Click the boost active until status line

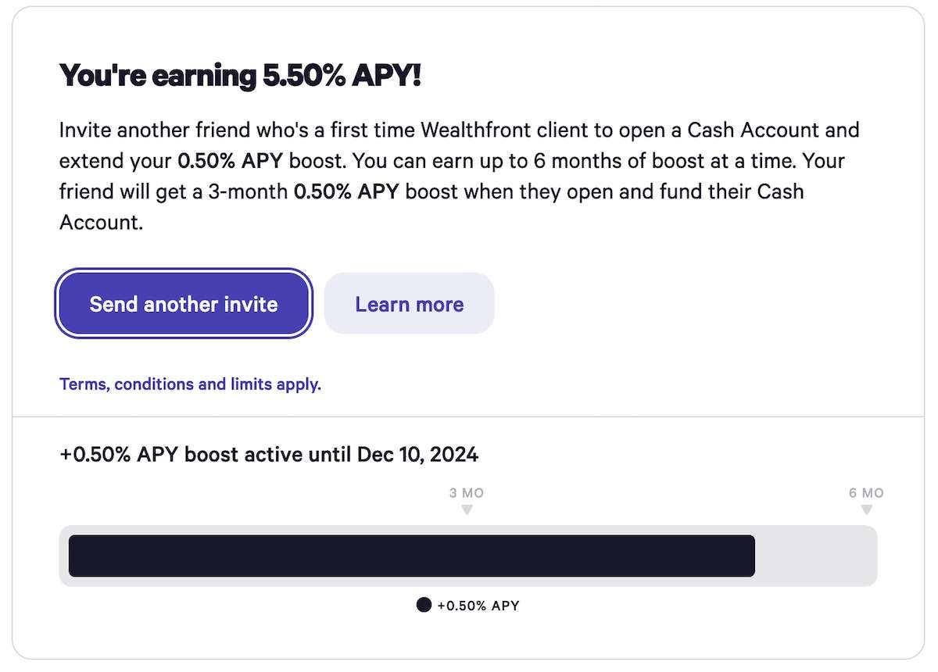pyautogui.click(x=269, y=454)
